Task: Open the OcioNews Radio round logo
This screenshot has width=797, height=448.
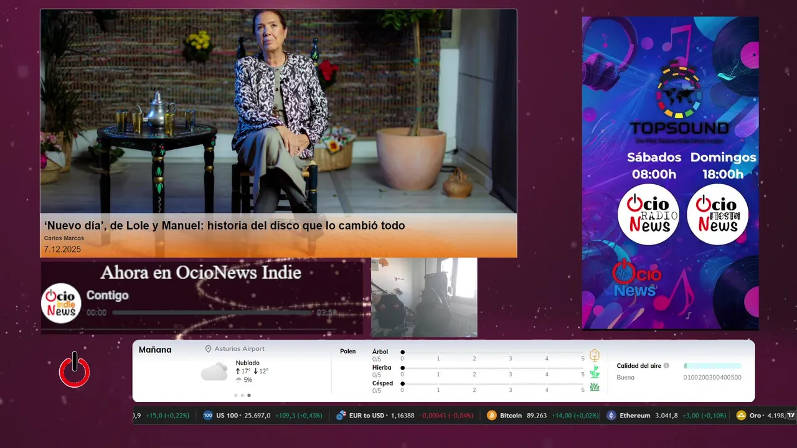Action: click(648, 214)
